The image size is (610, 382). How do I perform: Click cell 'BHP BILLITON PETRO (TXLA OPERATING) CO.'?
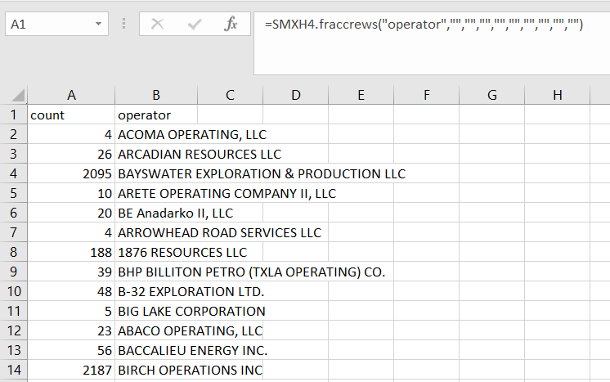coord(251,272)
